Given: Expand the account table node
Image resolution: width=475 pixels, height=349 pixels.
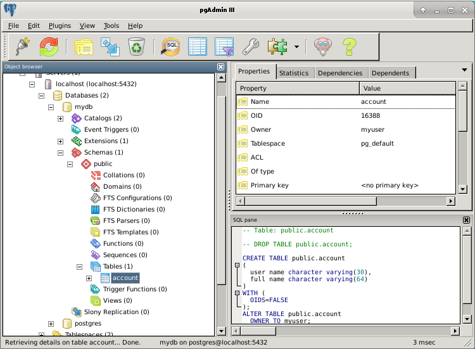Looking at the screenshot, I should click(x=89, y=279).
